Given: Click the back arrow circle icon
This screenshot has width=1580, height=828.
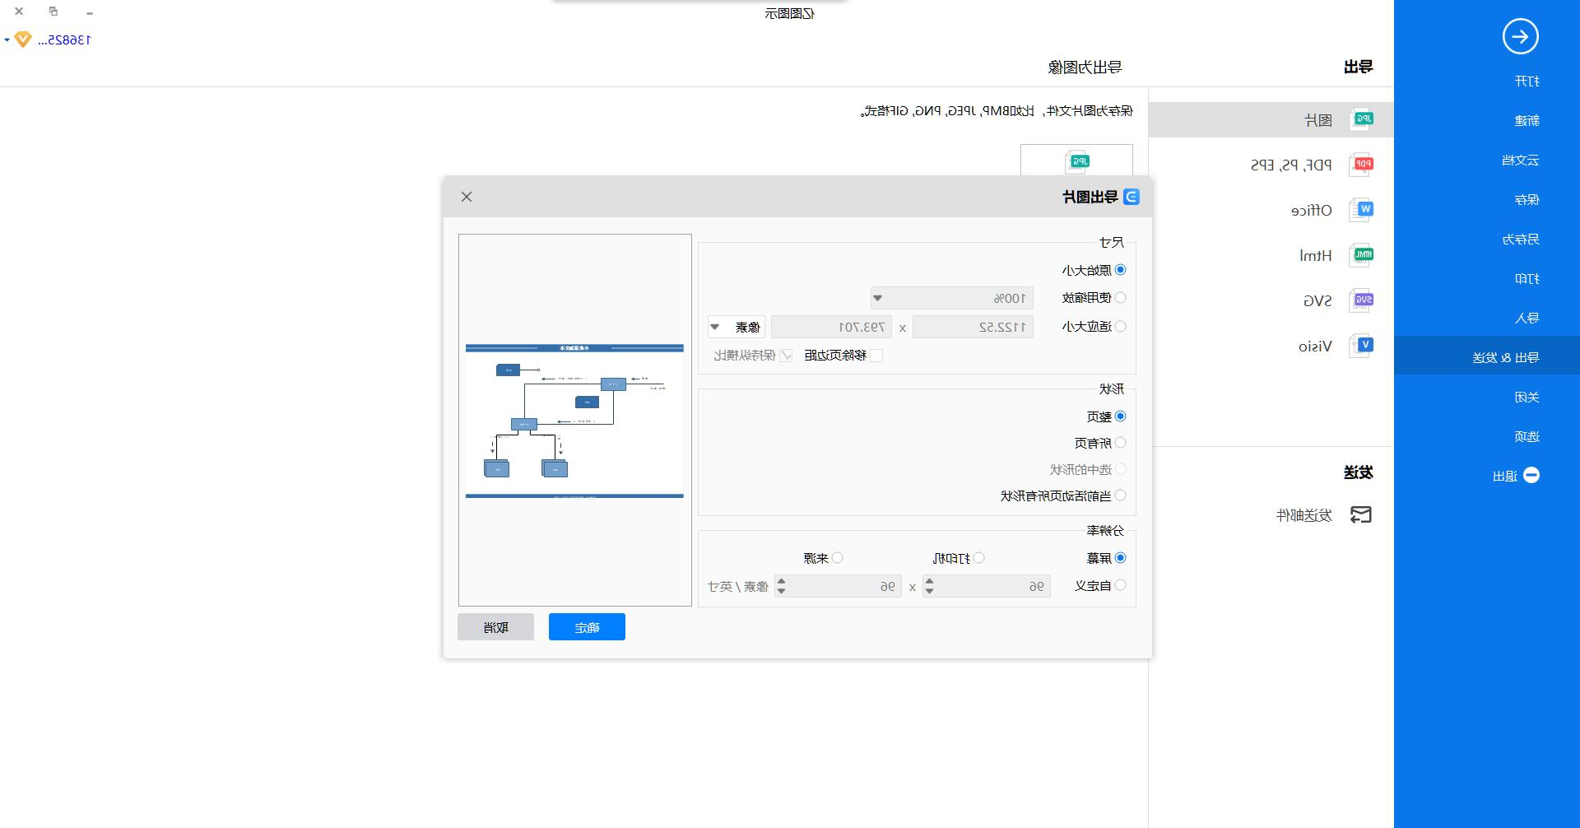Looking at the screenshot, I should click(x=1520, y=36).
